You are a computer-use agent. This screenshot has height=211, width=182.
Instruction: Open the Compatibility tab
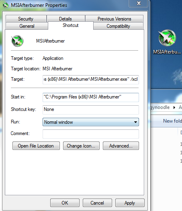tap(119, 26)
